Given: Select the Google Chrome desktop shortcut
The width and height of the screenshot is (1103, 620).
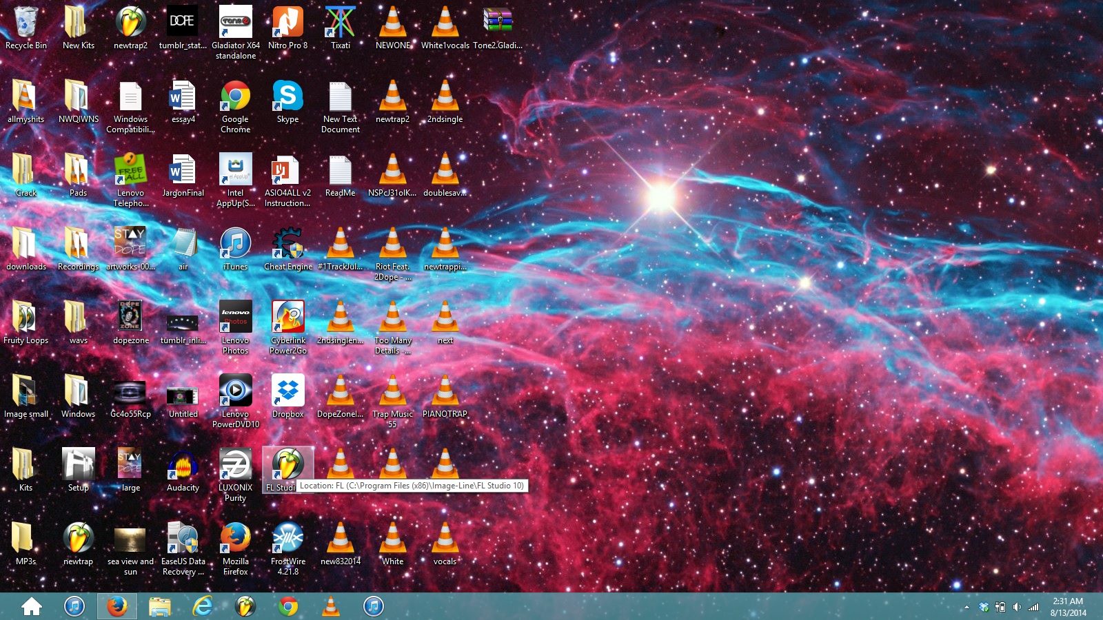Looking at the screenshot, I should 235,97.
